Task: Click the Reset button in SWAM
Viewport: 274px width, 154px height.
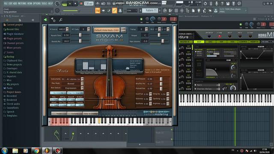Action: pyautogui.click(x=59, y=113)
